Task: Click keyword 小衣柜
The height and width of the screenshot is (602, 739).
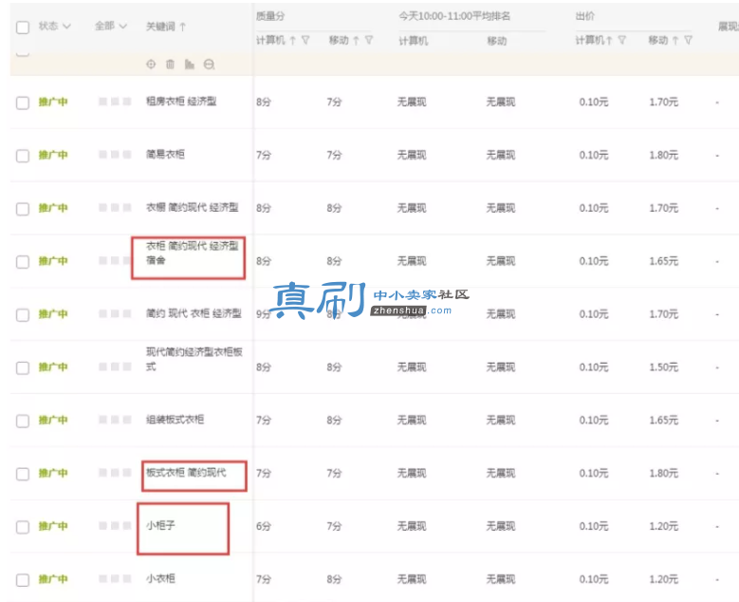Action: 160,578
